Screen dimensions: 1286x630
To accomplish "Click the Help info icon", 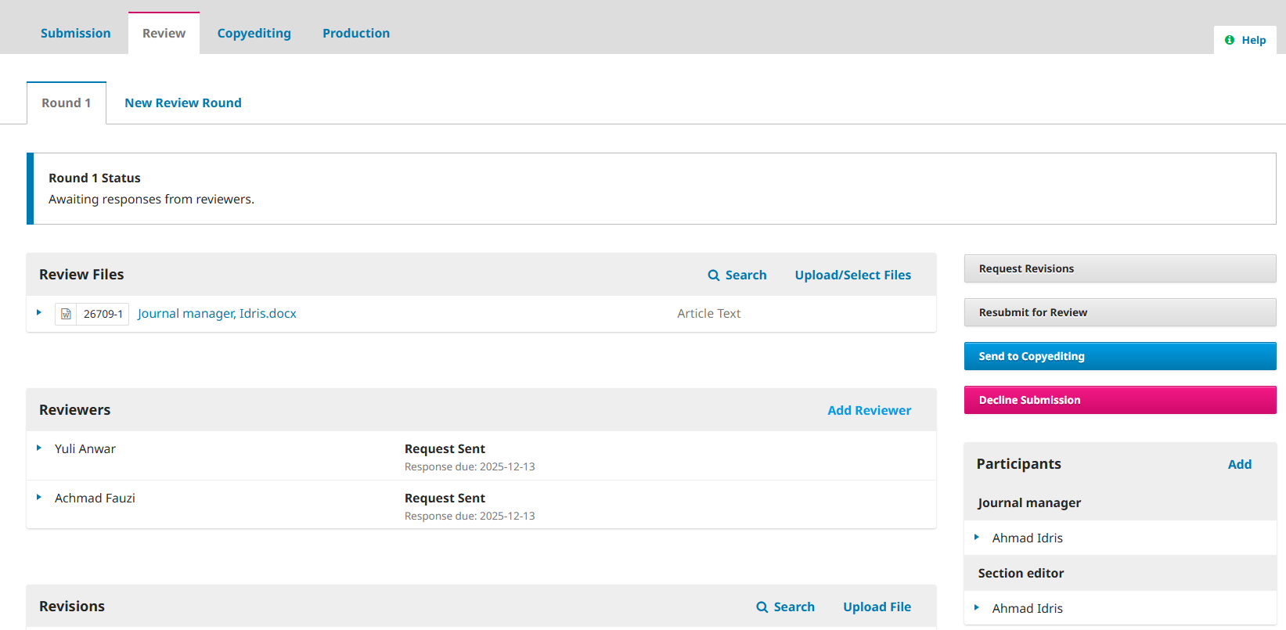I will click(x=1230, y=40).
